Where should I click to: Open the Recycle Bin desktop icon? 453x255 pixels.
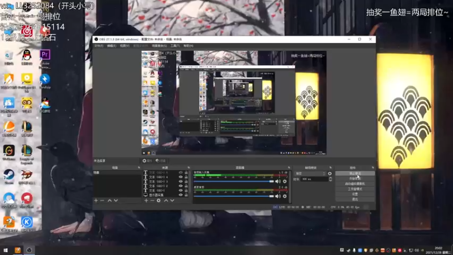[9, 57]
